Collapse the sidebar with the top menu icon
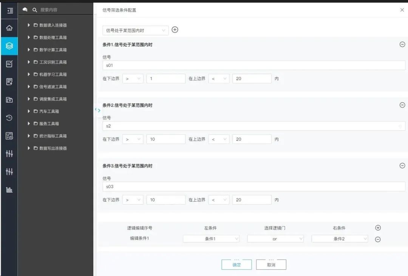The height and width of the screenshot is (276, 408). 10,11
